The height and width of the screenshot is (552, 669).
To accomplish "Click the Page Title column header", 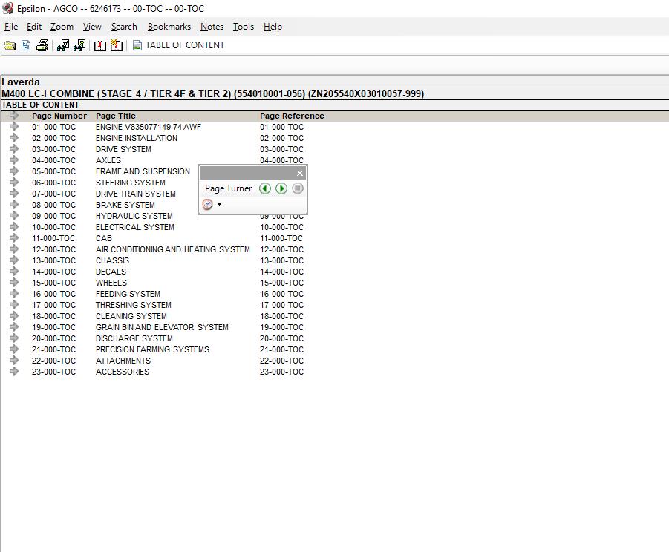I will point(116,116).
